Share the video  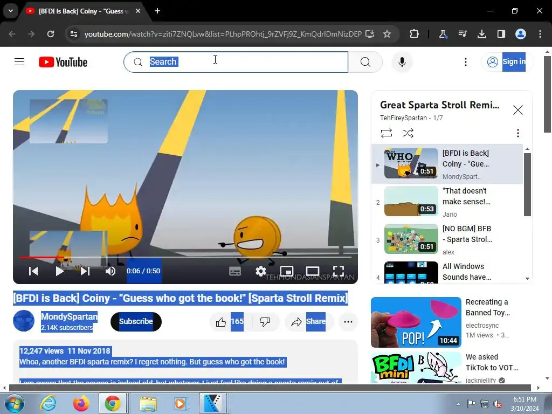tap(308, 321)
